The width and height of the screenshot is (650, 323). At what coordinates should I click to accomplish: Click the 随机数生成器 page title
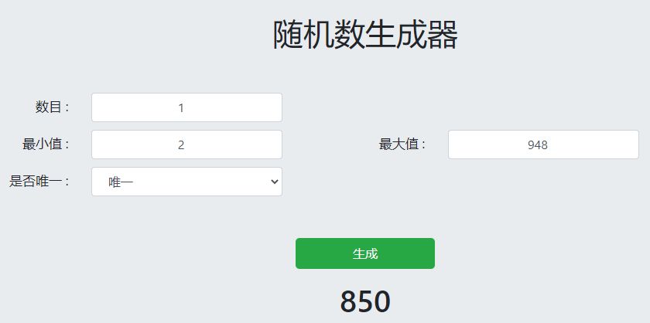[x=365, y=36]
